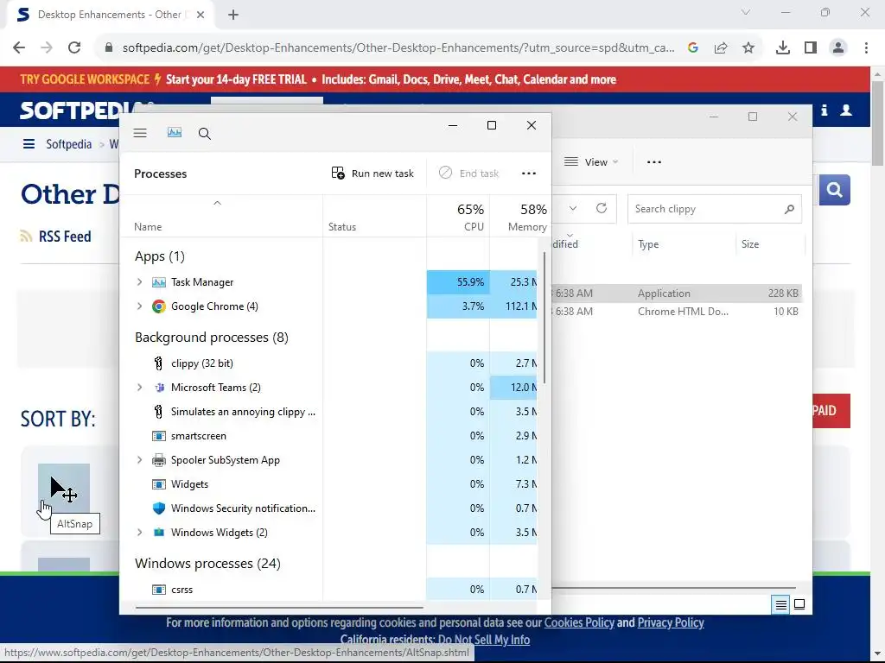Select Simulates an annoying clippy process icon
Viewport: 885px width, 663px height.
[x=159, y=412]
